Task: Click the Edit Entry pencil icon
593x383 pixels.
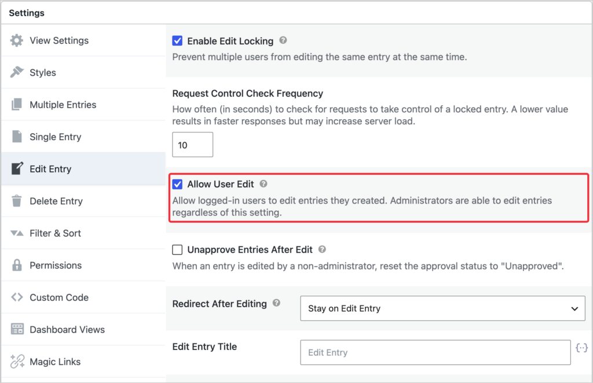Action: (x=17, y=168)
